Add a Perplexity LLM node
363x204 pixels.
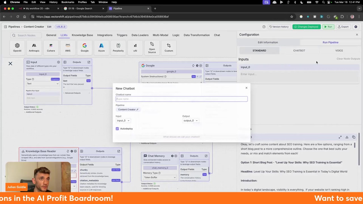point(118,47)
